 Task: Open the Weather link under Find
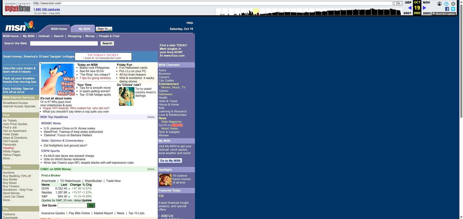click(x=8, y=148)
